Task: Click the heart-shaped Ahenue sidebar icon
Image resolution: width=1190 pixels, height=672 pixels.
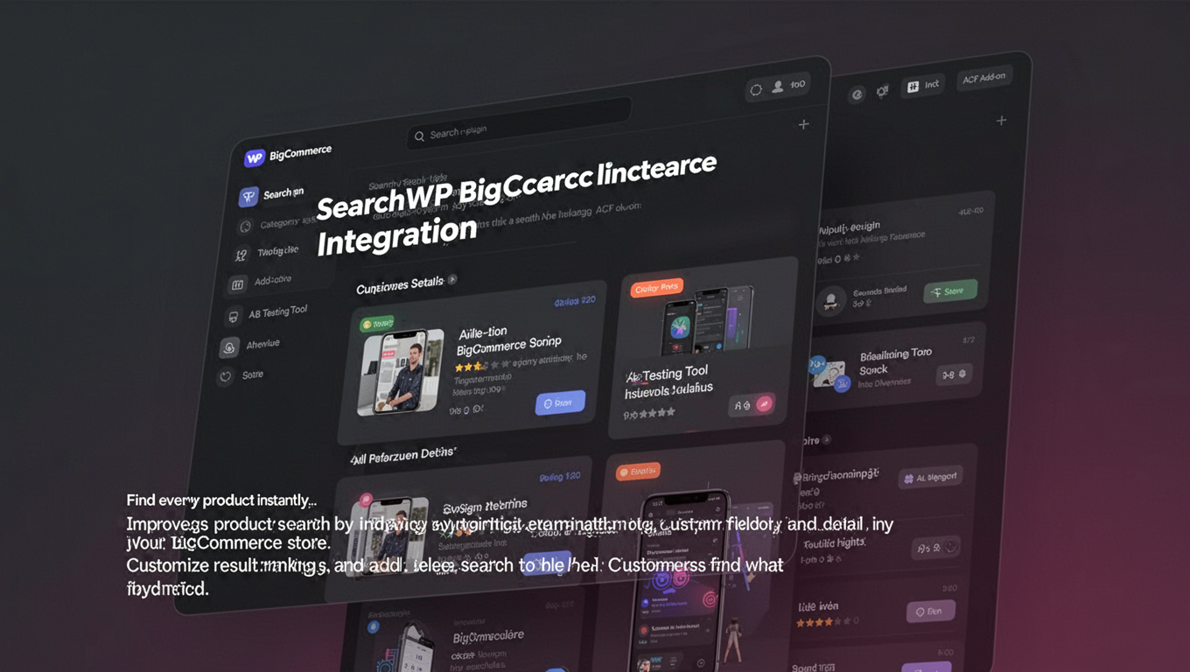Action: click(228, 346)
